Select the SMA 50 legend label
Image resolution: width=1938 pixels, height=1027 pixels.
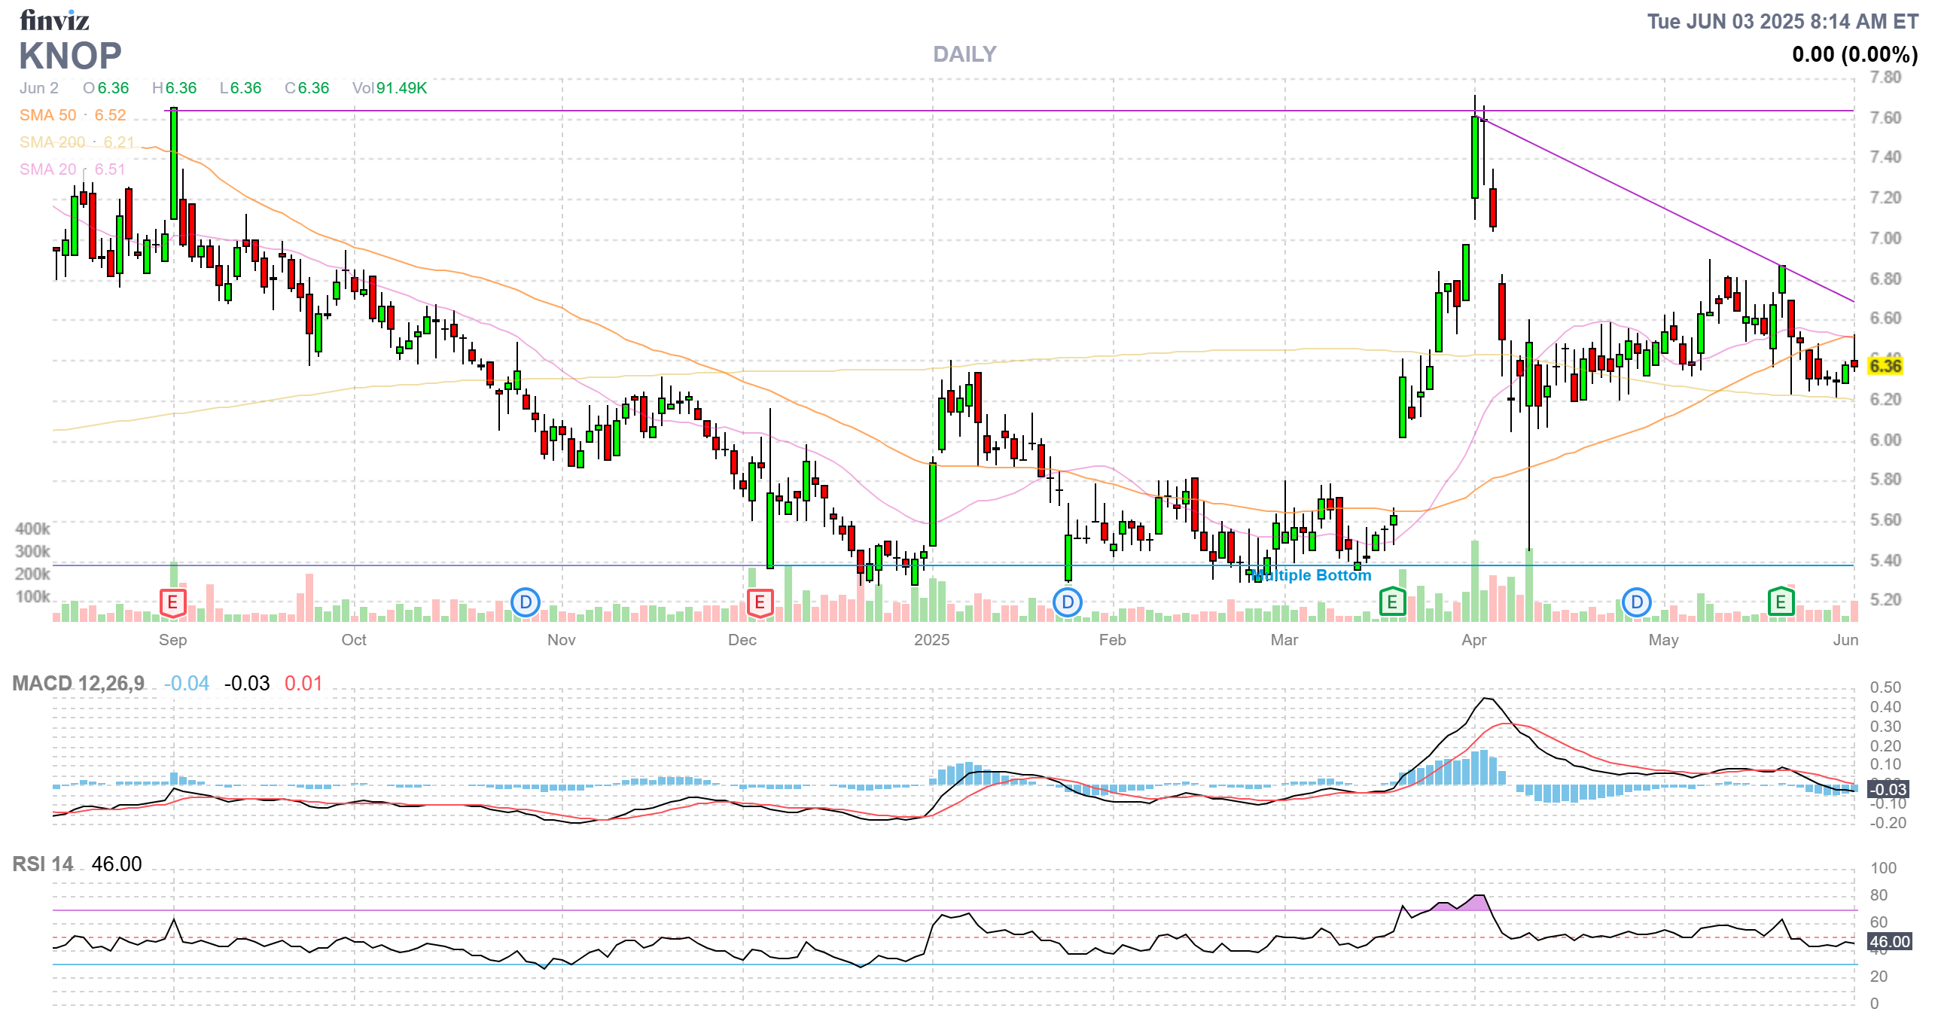coord(48,115)
